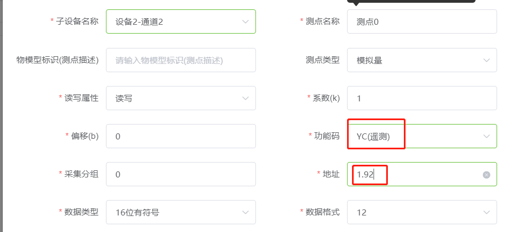Screen dimensions: 512x232
Task: Open the 设备2-通道2 device name dropdown
Action: click(x=181, y=21)
